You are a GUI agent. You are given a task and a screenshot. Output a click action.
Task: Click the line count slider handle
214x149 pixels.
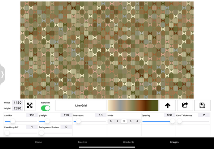[x=78, y=121]
